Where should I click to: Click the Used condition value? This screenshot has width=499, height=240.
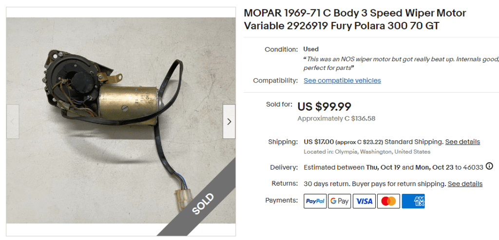[x=311, y=49]
